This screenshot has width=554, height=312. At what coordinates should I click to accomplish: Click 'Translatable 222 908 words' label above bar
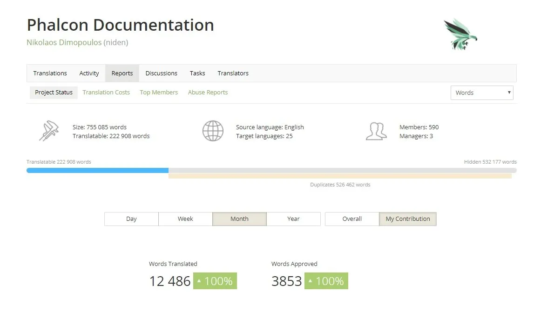tap(59, 162)
